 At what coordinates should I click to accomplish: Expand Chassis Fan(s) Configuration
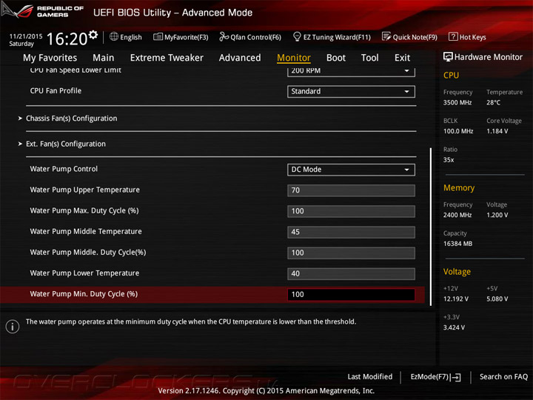pos(71,119)
